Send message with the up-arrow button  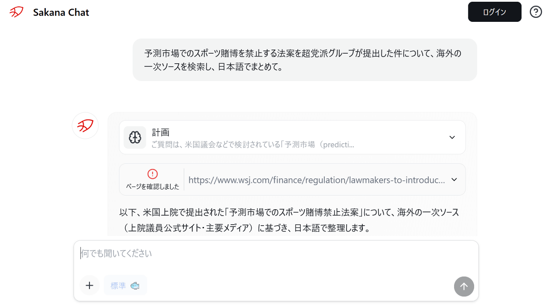point(464,286)
